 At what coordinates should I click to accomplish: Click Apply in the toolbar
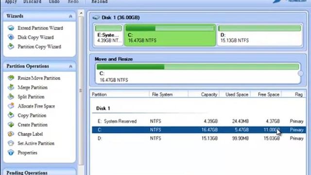point(11,1)
